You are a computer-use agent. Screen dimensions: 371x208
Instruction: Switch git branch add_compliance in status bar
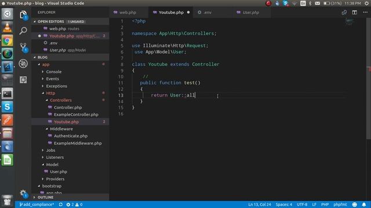point(37,205)
